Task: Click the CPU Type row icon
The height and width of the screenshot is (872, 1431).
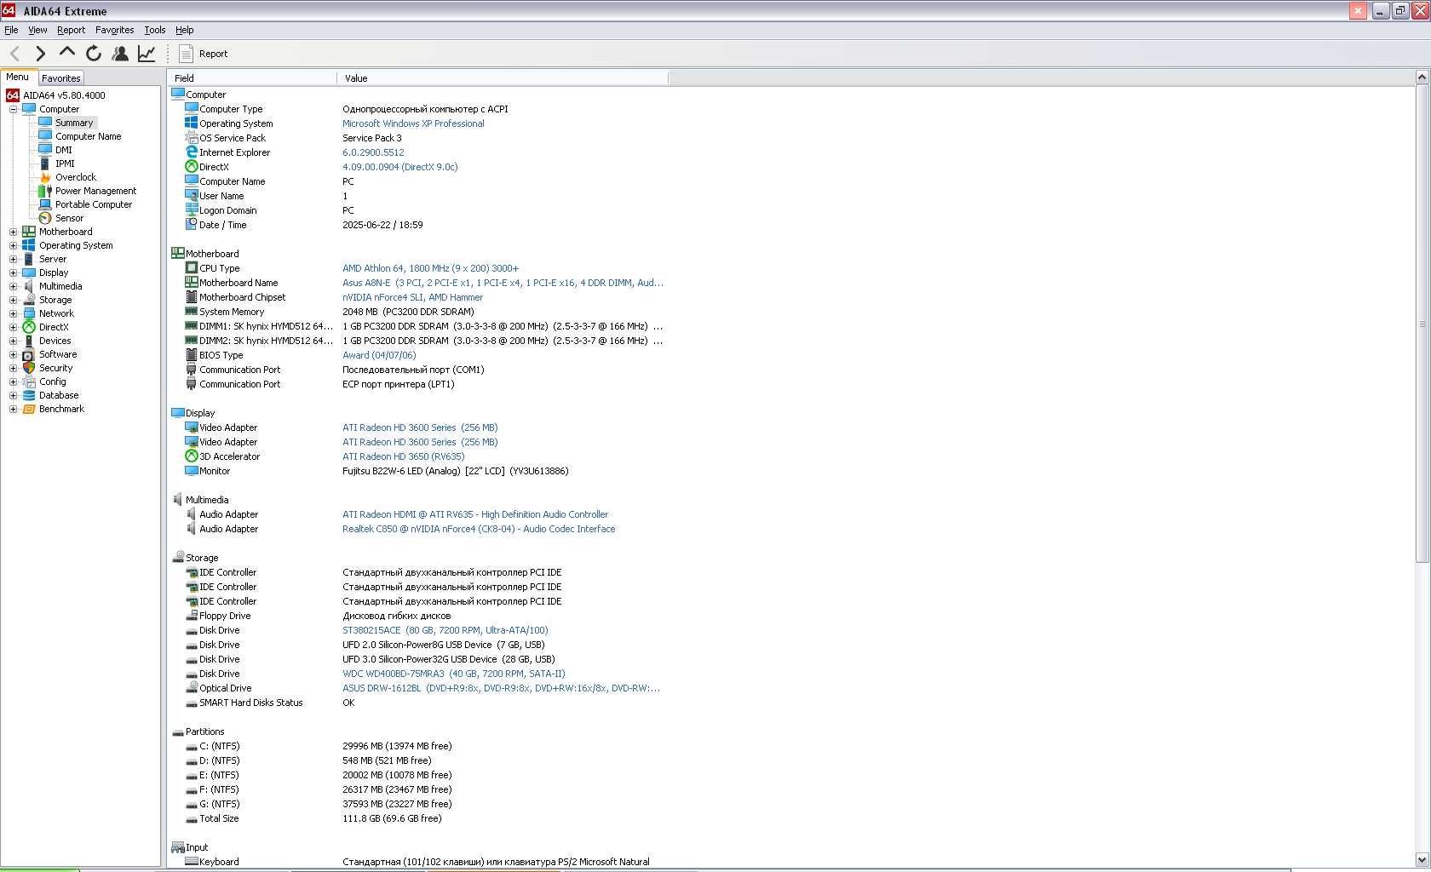Action: (192, 268)
